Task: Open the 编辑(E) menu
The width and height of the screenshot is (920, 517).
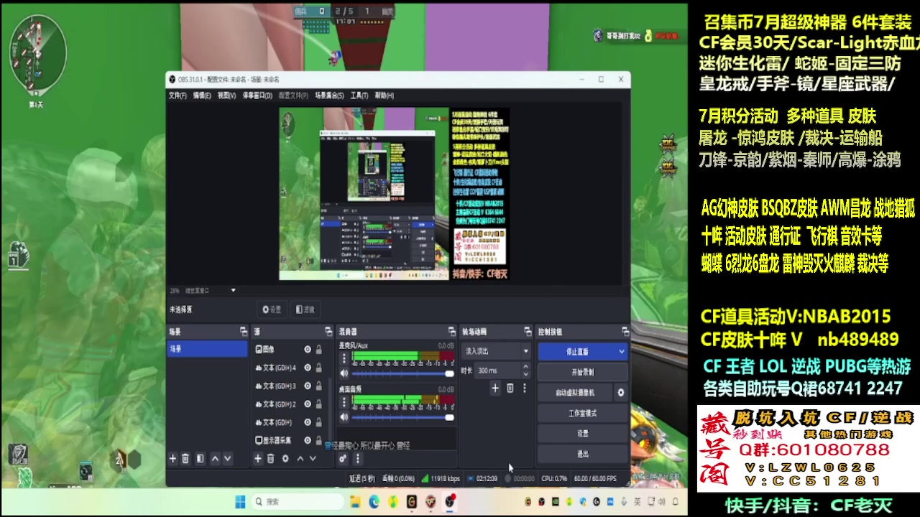Action: click(x=202, y=96)
